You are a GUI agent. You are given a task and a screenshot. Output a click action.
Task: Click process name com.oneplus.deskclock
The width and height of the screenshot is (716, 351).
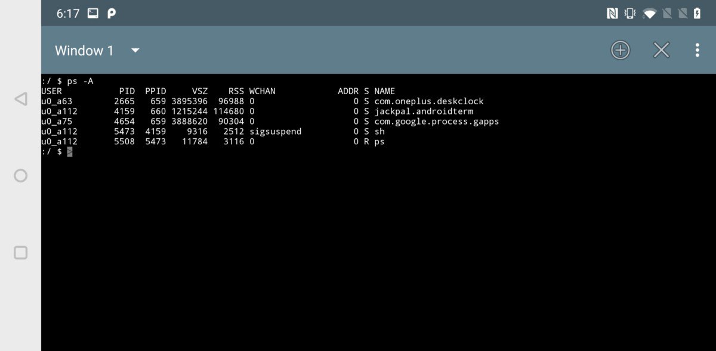429,101
